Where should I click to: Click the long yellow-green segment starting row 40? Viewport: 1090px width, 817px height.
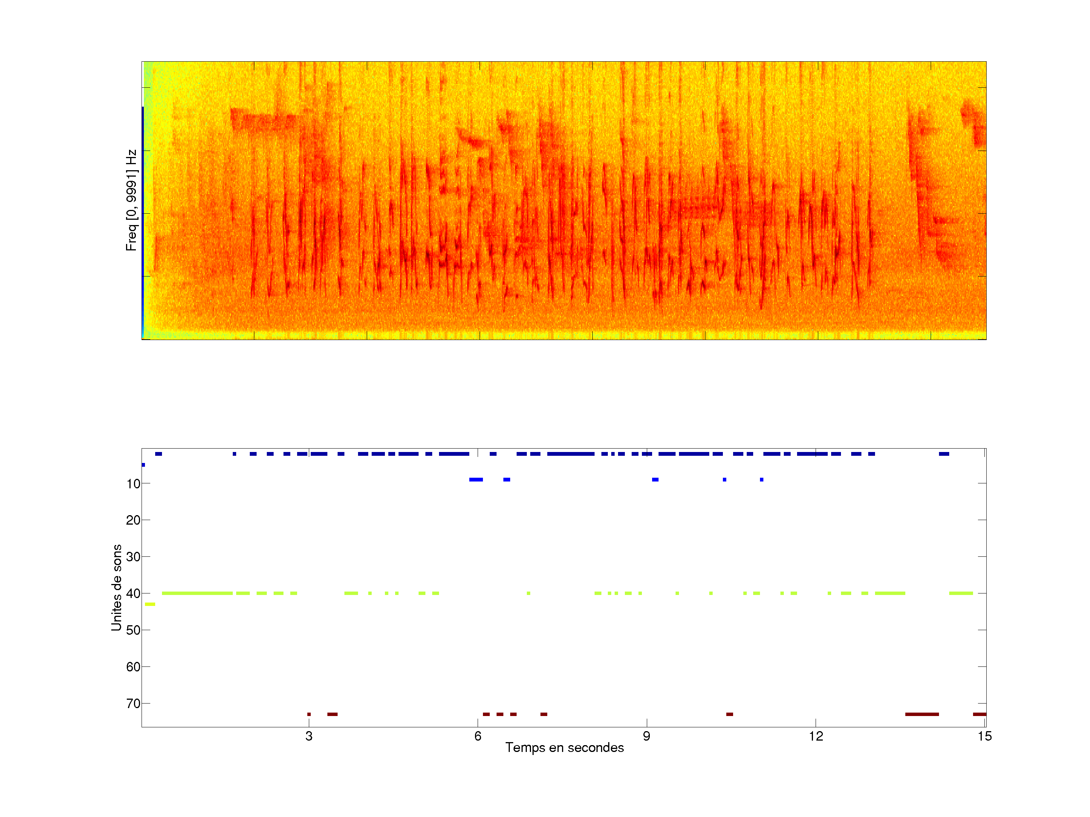pos(197,593)
